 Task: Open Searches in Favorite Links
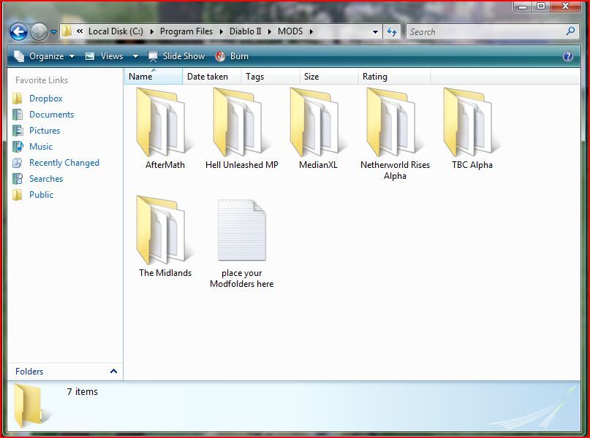coord(46,179)
